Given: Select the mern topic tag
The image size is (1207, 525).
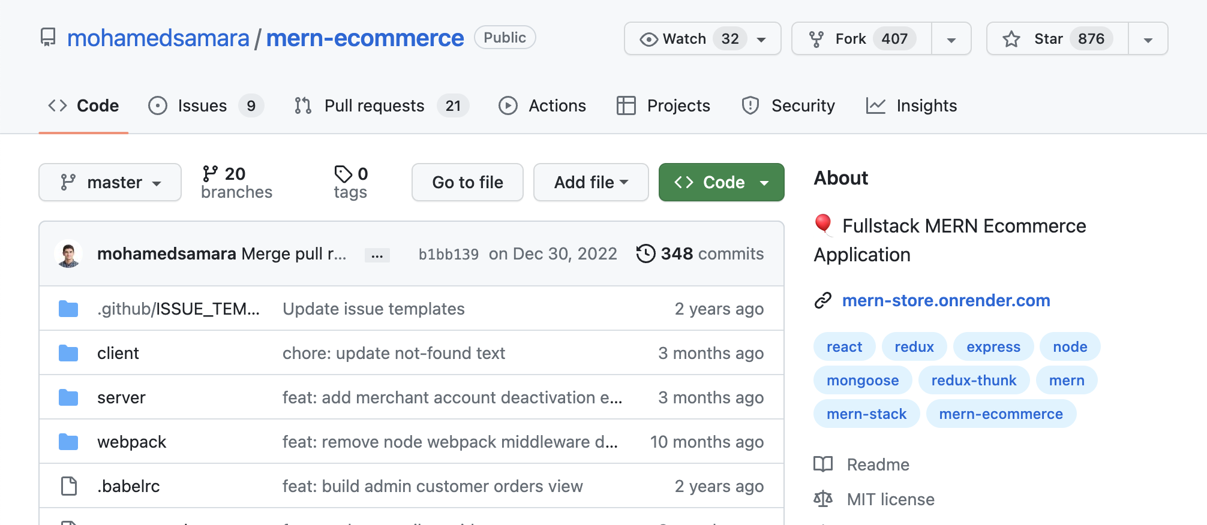Looking at the screenshot, I should [1067, 380].
